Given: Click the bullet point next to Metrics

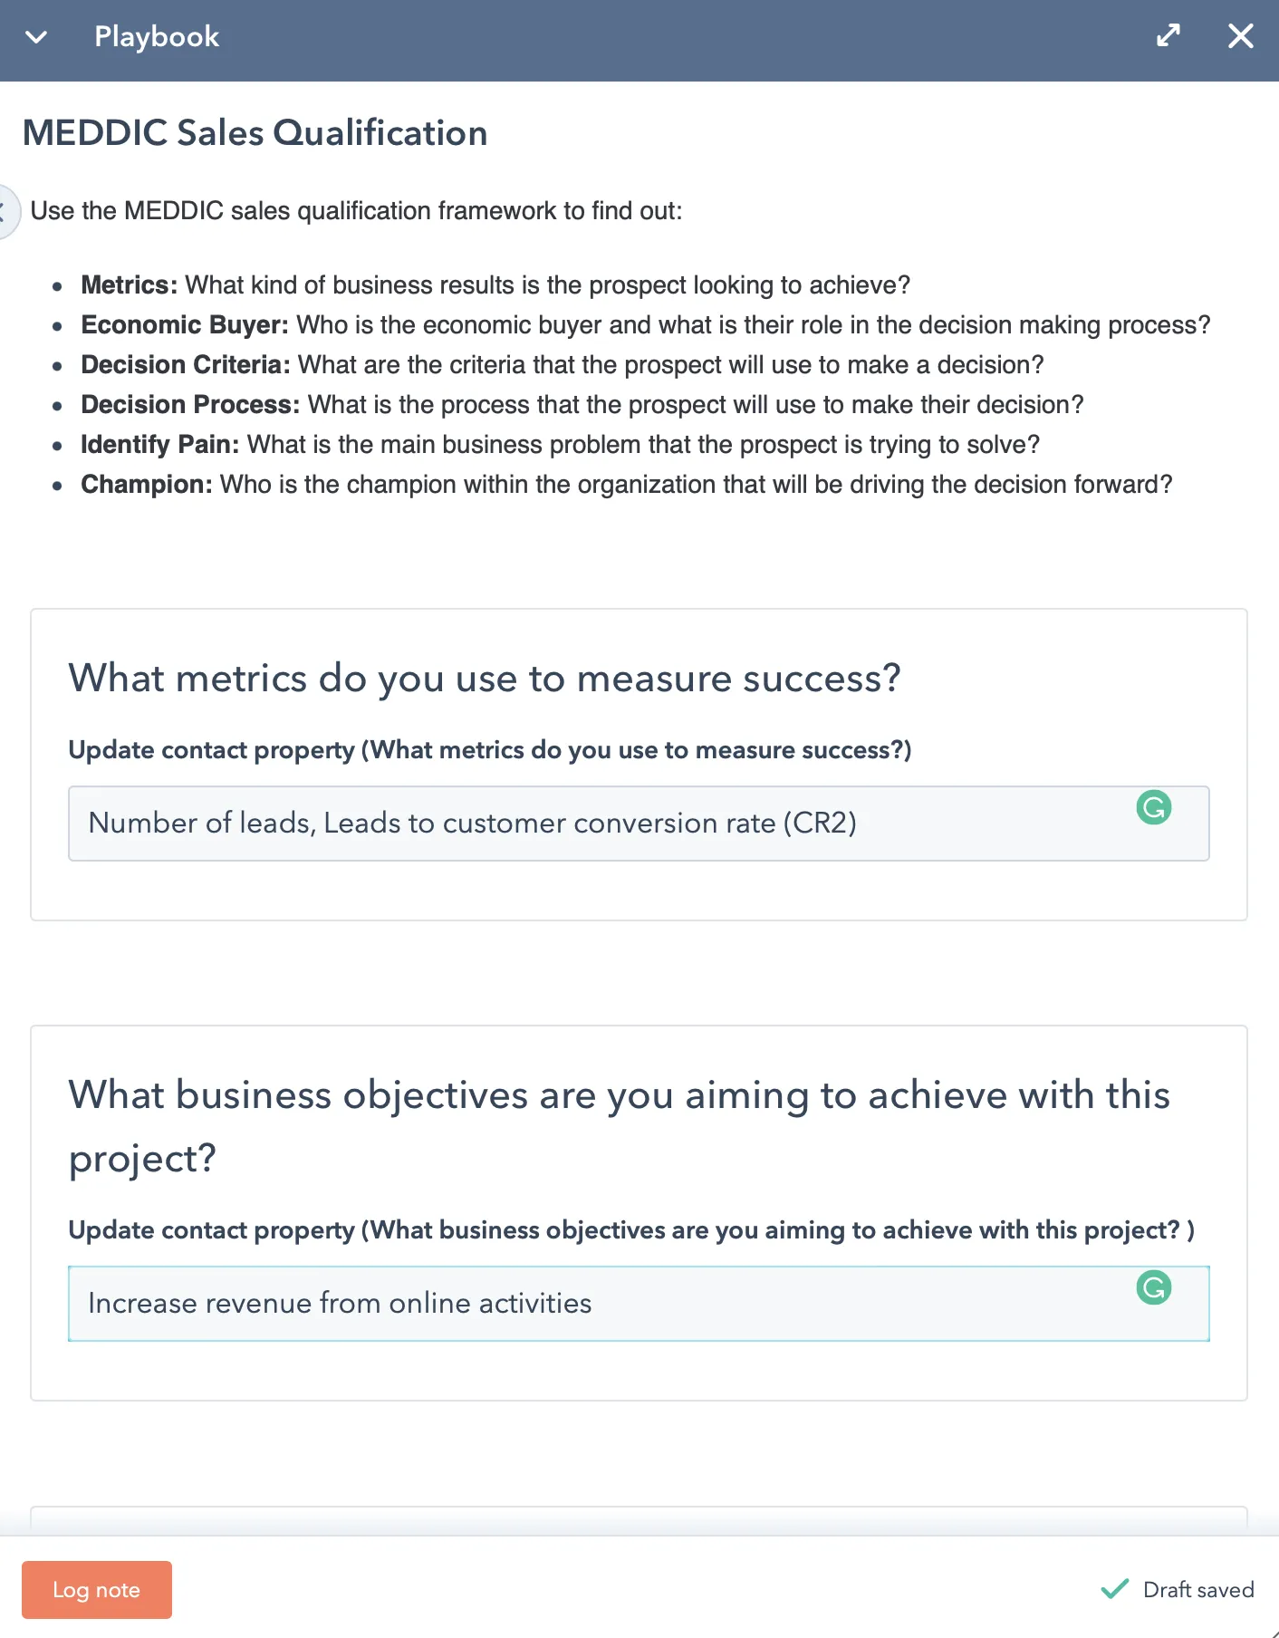Looking at the screenshot, I should [x=57, y=286].
